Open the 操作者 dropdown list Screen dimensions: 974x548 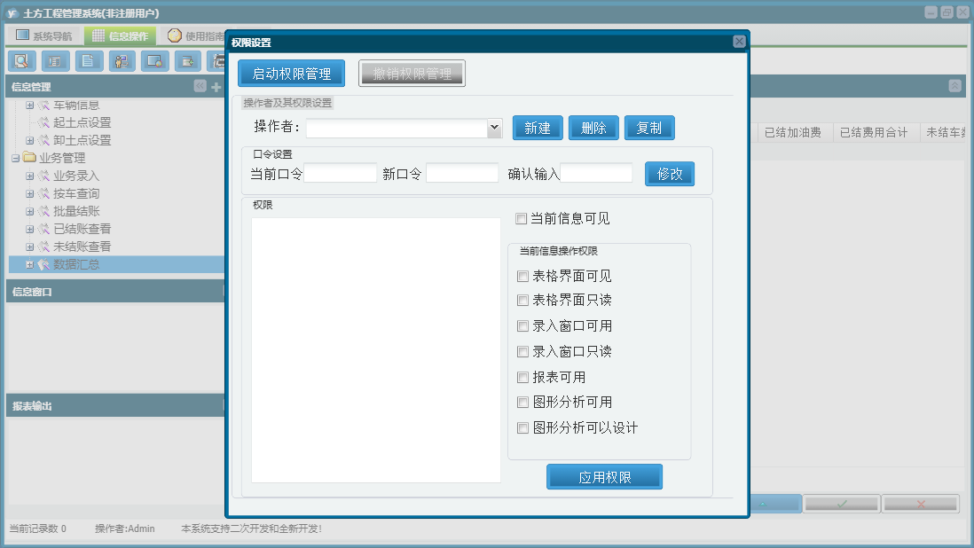[x=494, y=128]
